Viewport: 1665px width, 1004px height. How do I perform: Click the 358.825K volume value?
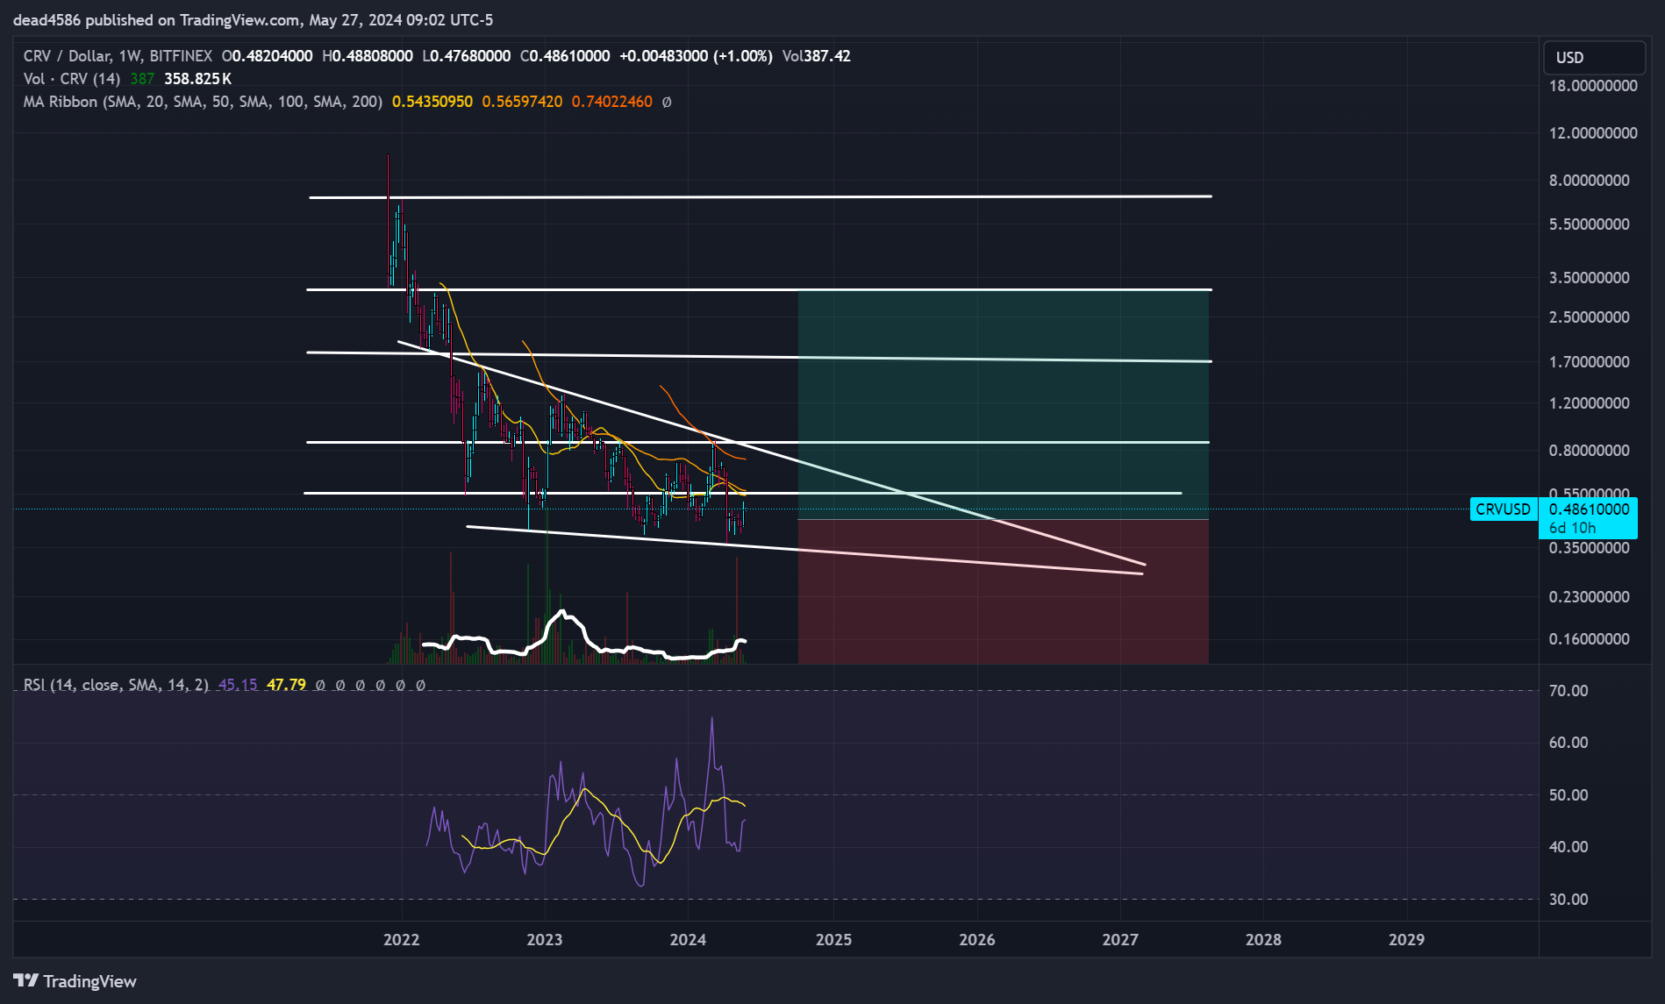click(197, 79)
